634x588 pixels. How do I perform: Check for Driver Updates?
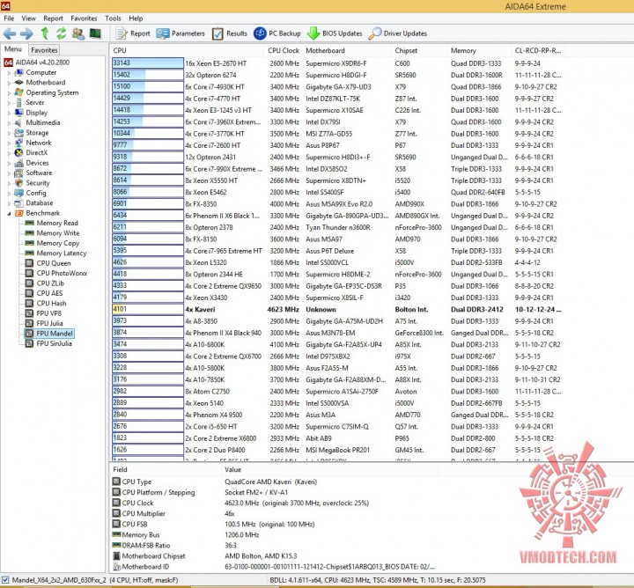pyautogui.click(x=398, y=33)
